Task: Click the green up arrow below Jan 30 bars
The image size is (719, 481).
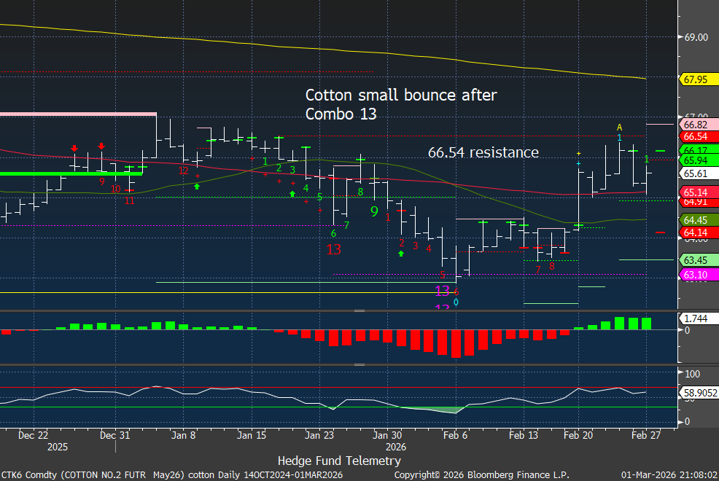Action: click(401, 254)
